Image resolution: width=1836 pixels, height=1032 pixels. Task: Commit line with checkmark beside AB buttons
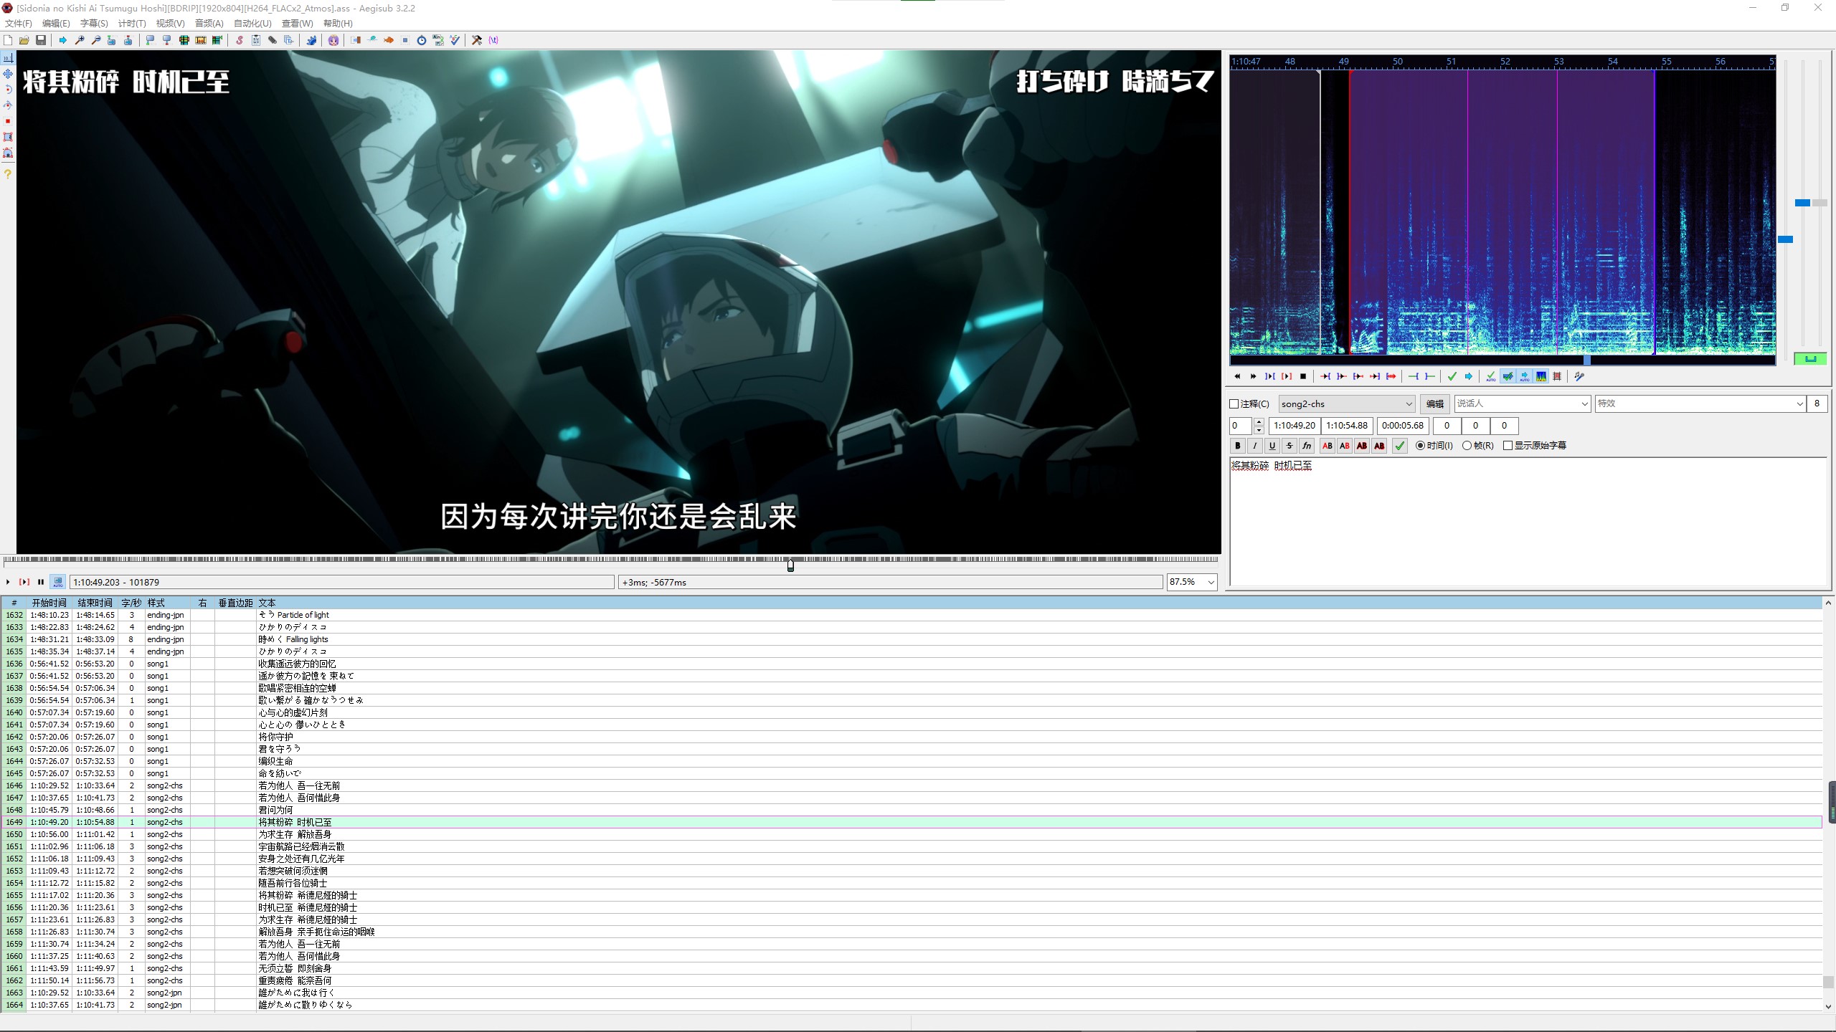point(1399,446)
